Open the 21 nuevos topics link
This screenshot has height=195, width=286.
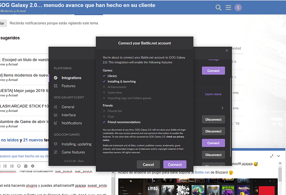tap(33, 140)
